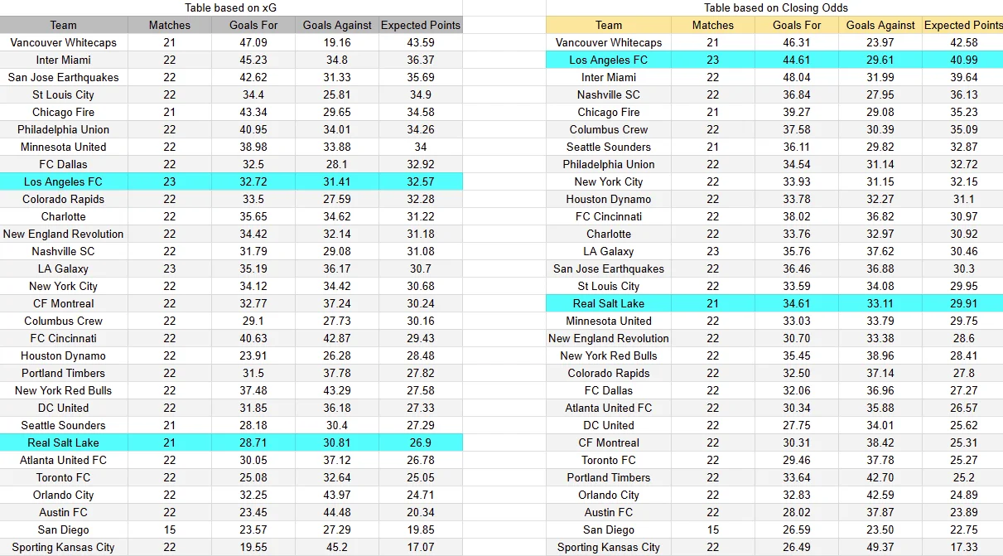Select the 'Table based on xG' title cell
Viewport: 1003px width, 556px height.
231,7
